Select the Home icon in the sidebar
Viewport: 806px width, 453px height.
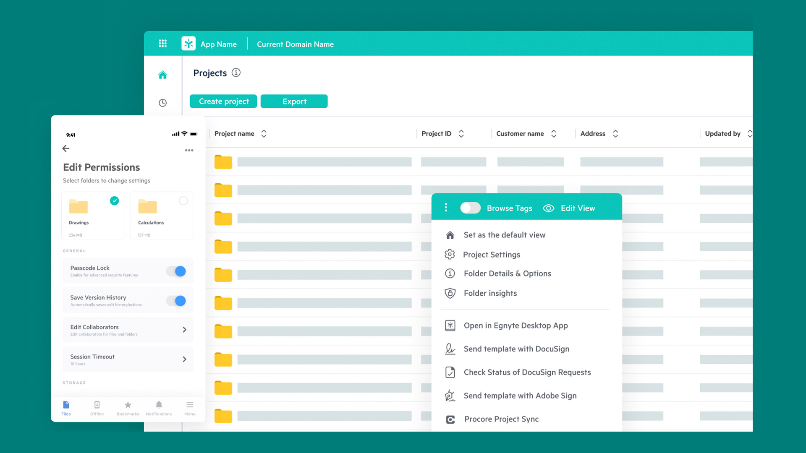163,74
